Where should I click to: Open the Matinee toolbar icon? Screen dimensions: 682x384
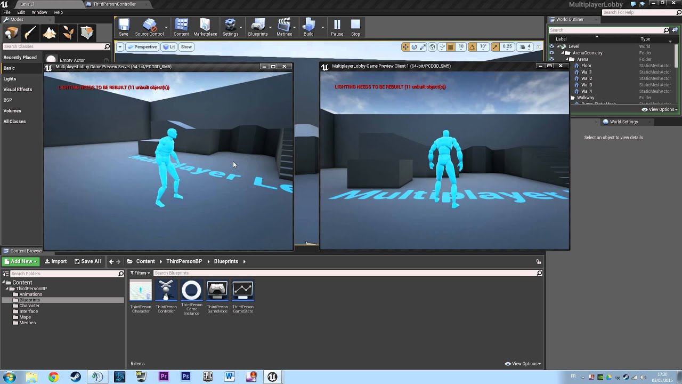pos(284,28)
